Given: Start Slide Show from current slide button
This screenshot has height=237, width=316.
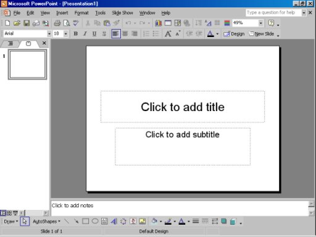Looking at the screenshot, I should pyautogui.click(x=15, y=213).
